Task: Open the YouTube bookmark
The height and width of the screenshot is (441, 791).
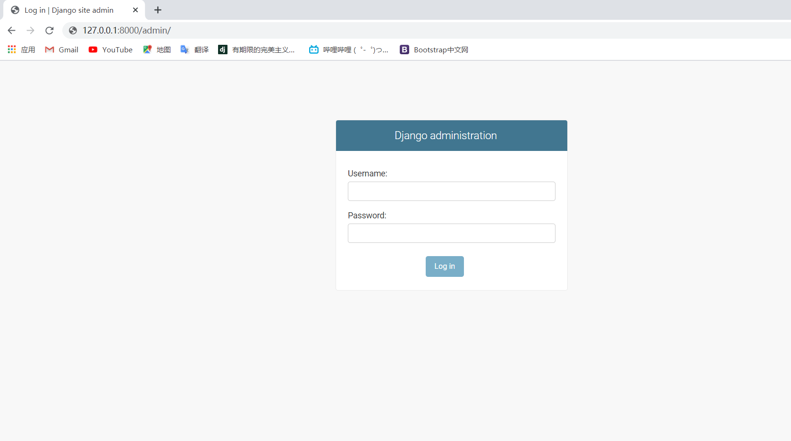Action: pos(110,50)
